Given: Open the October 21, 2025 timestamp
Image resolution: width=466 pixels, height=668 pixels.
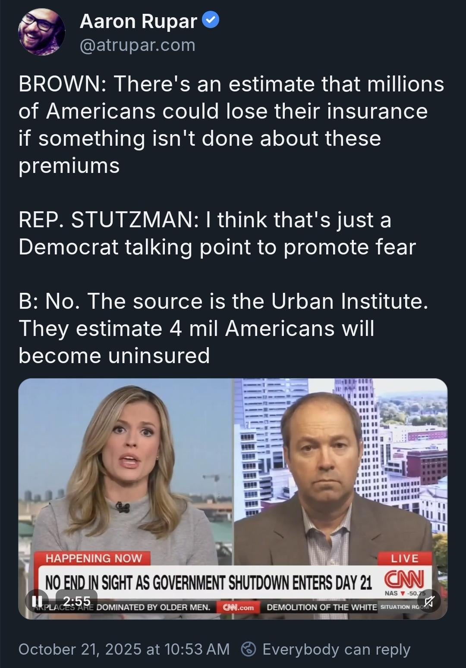Looking at the screenshot, I should (124, 649).
